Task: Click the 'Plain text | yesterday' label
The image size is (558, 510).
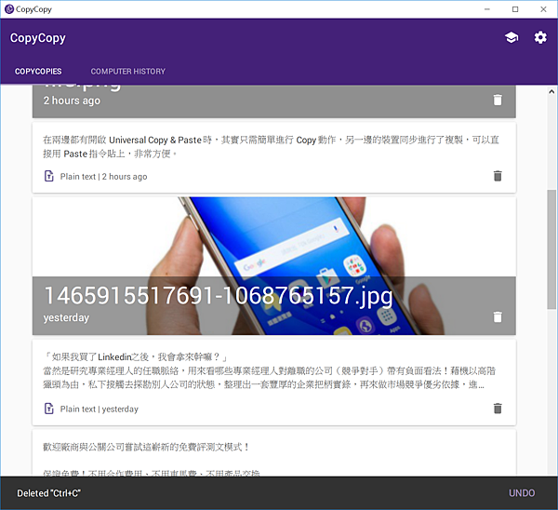Action: (x=99, y=409)
